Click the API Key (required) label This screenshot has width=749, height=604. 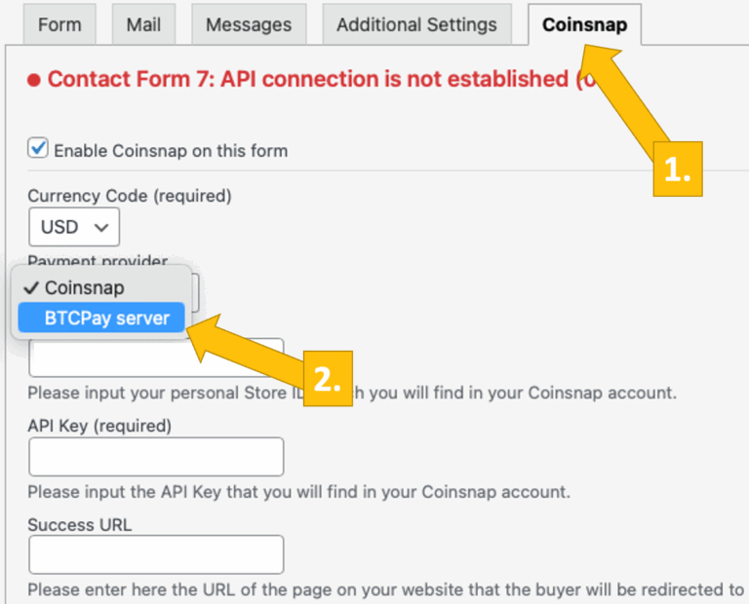coord(99,426)
